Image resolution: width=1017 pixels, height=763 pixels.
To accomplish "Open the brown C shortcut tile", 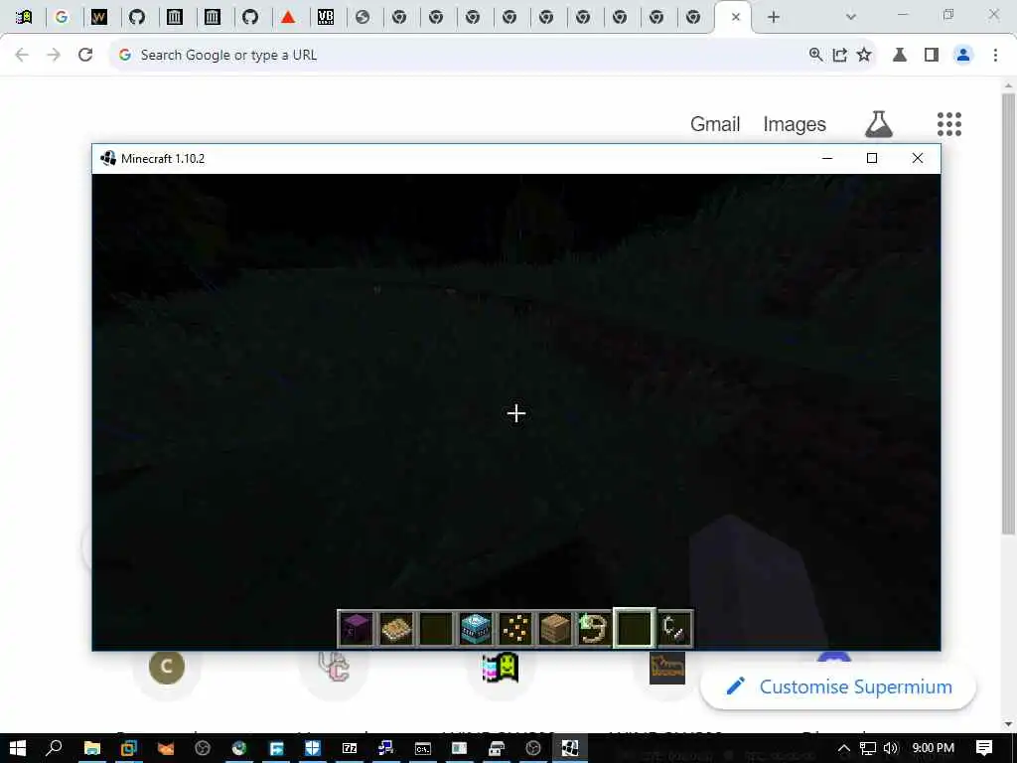I will pos(167,666).
